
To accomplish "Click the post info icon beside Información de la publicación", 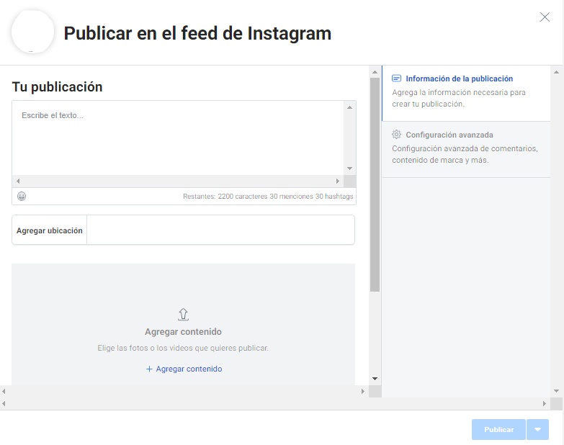I will 396,78.
